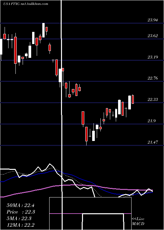Screen dimensions: 164x230
Task: Click the 12MA : 22.2 legend value
Action: click(20, 225)
